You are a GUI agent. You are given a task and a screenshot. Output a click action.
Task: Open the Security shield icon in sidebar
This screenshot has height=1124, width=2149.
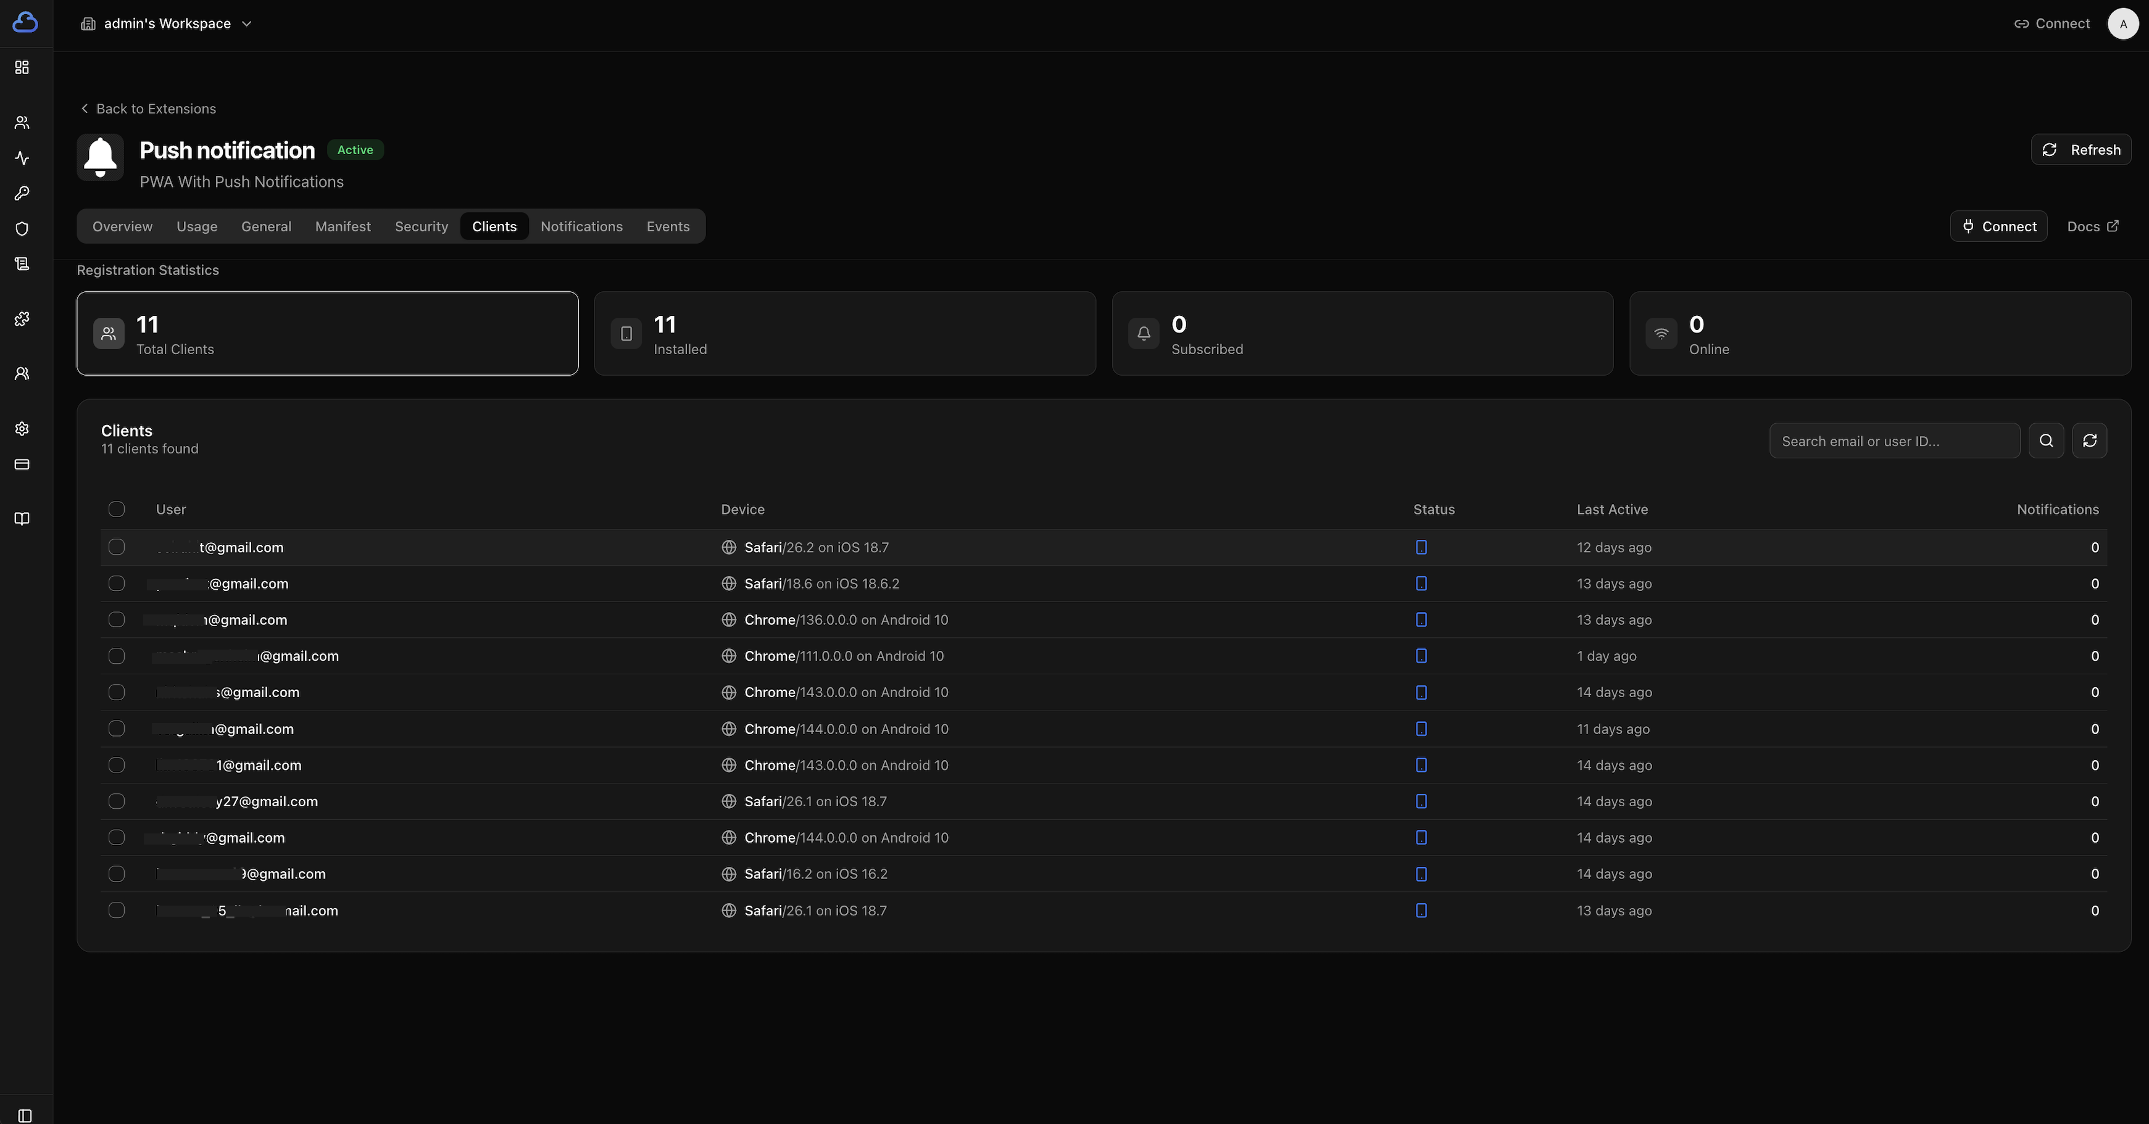coord(21,228)
